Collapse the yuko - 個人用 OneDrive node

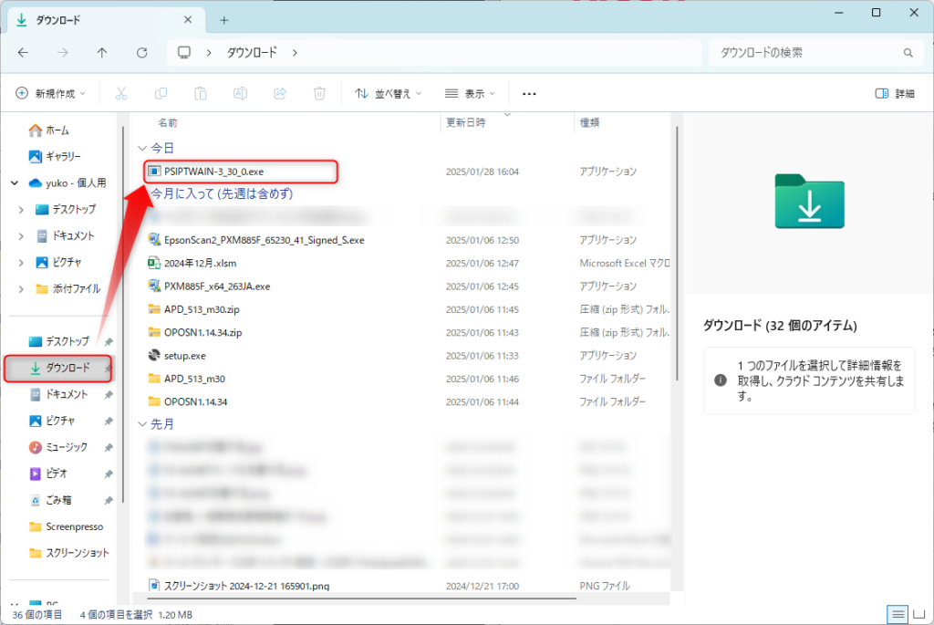(x=15, y=182)
